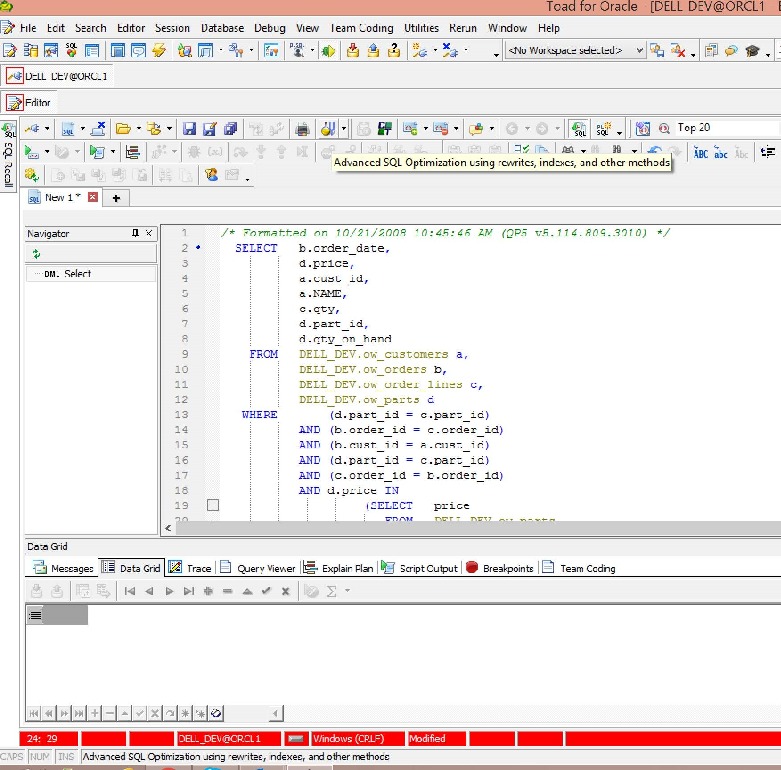The image size is (781, 770).
Task: Click the compile play icon next to PLSQL
Action: 328,51
